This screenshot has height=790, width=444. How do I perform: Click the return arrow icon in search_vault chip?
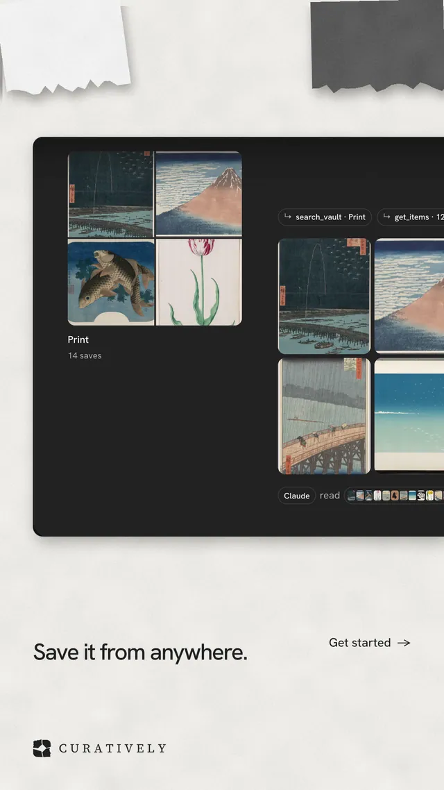pos(288,217)
